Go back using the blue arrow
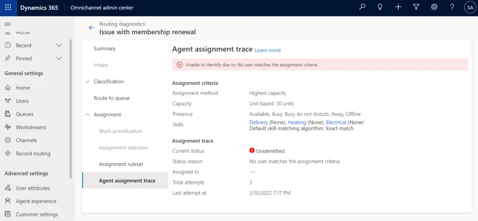The height and width of the screenshot is (221, 478). [x=91, y=28]
